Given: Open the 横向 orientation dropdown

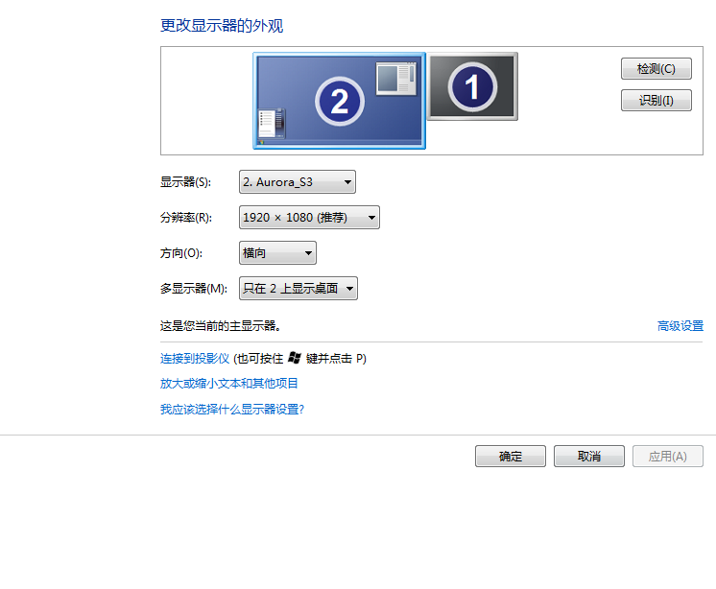Looking at the screenshot, I should click(x=277, y=252).
